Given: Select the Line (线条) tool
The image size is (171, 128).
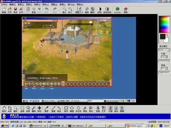Looking at the screenshot, I should (x=59, y=109).
